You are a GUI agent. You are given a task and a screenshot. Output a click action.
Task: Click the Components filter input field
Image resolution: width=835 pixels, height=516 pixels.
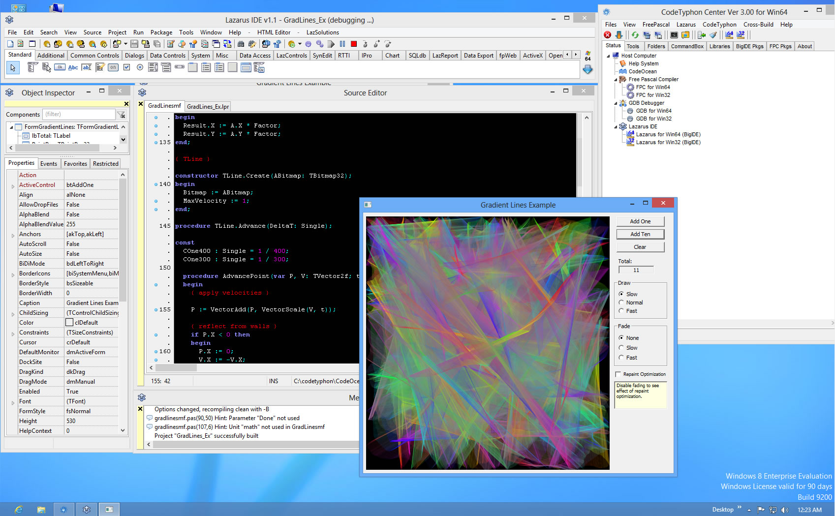click(79, 115)
